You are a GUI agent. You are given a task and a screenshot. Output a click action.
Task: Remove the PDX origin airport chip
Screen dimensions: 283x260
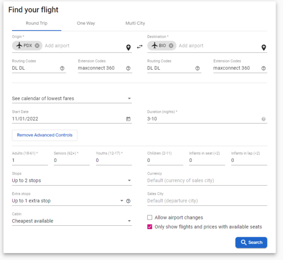(x=37, y=46)
